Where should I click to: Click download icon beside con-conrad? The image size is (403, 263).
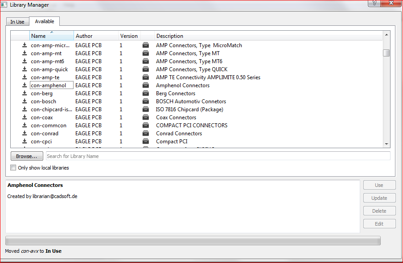click(x=25, y=134)
